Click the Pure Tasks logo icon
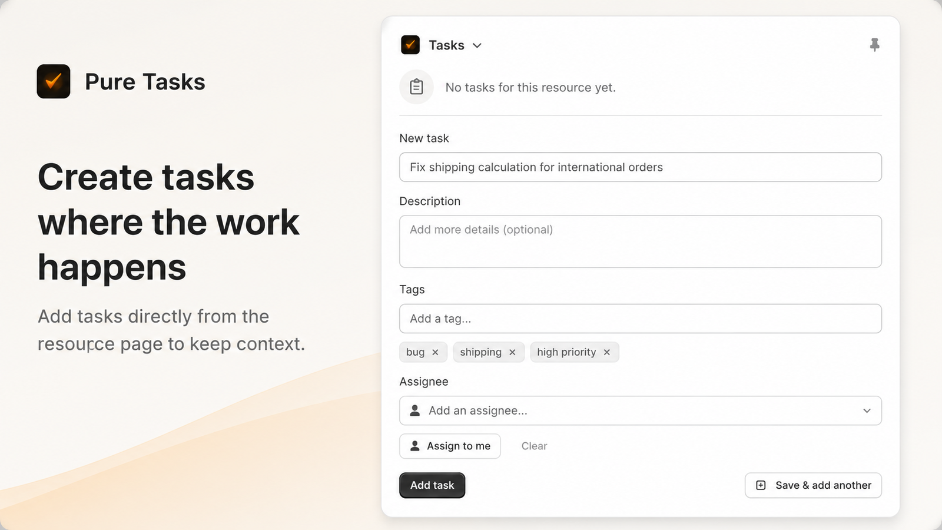942x530 pixels. [x=54, y=81]
